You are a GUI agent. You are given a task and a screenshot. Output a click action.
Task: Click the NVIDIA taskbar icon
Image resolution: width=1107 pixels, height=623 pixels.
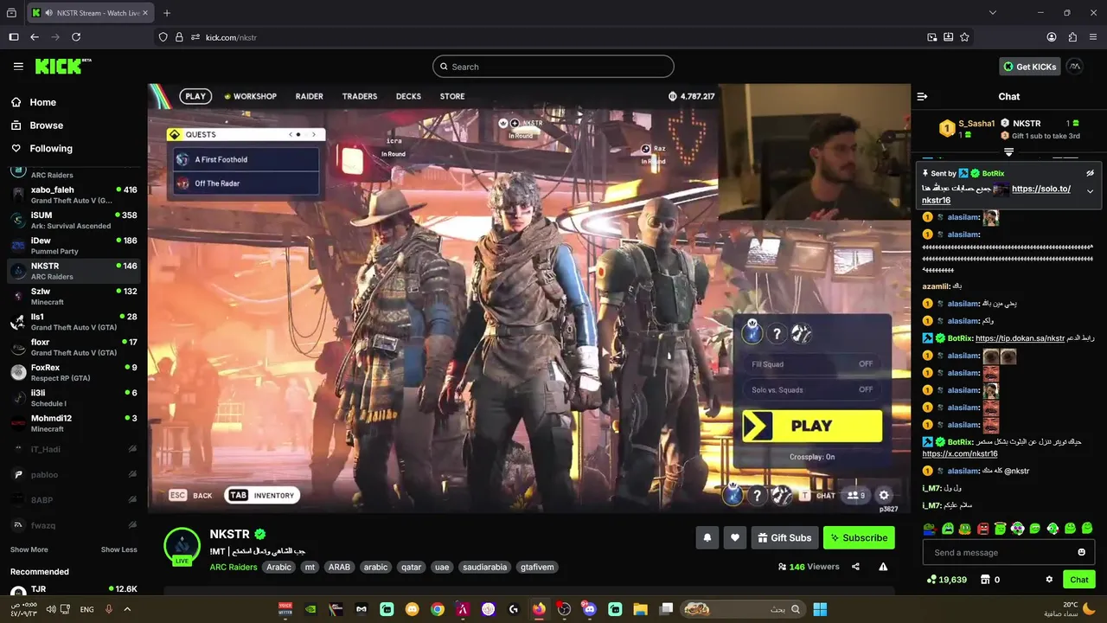tap(311, 609)
